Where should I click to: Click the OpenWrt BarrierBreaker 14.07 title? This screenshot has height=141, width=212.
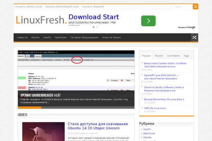pos(40,95)
